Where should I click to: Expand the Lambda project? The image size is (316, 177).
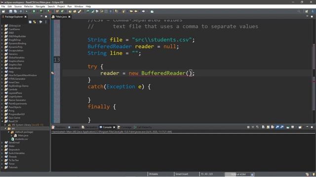(2, 89)
